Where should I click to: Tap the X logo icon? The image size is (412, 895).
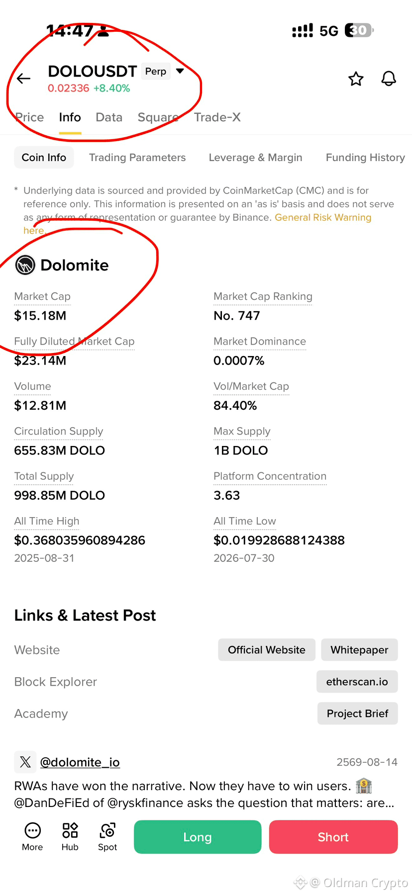pos(25,762)
